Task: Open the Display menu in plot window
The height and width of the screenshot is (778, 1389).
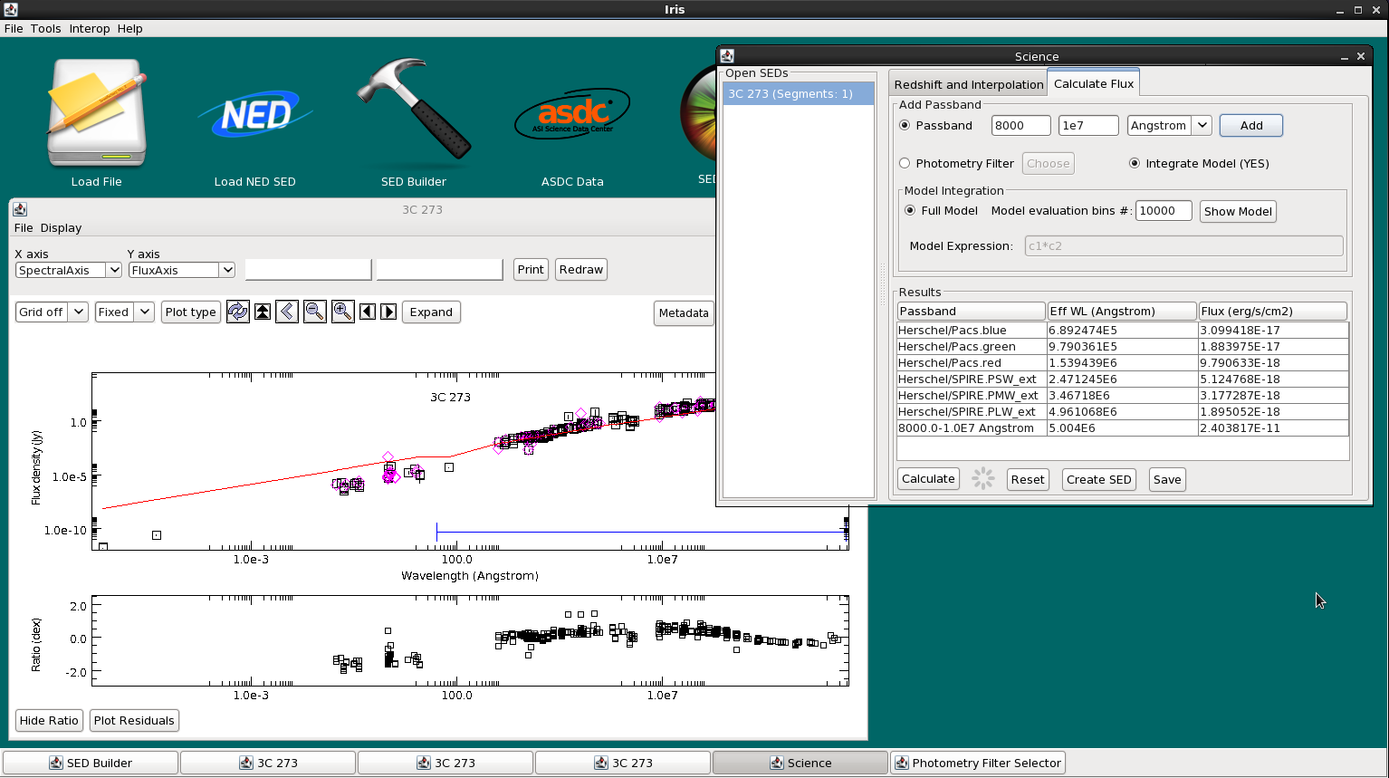Action: point(61,228)
